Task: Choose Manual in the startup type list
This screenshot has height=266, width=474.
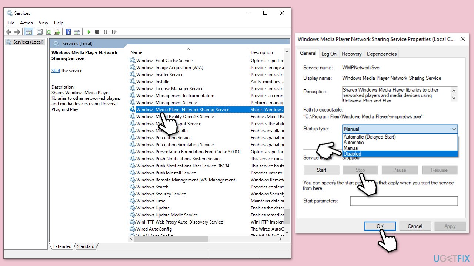Action: (x=400, y=148)
